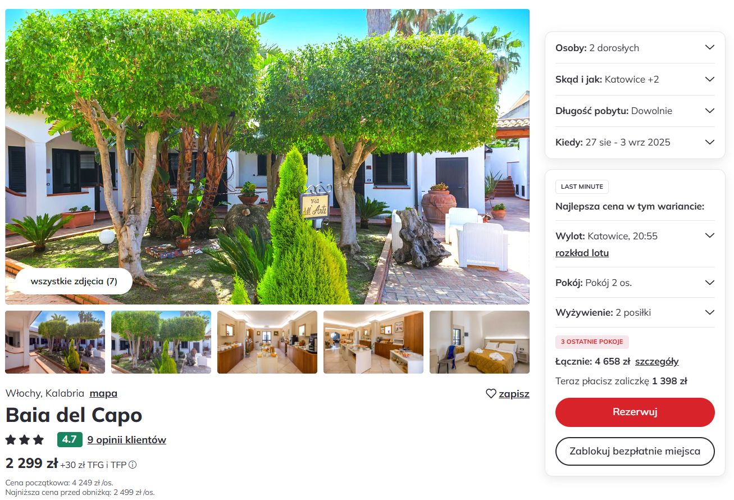
Task: Click the info icon beside TFG i TFP
Action: 133,465
